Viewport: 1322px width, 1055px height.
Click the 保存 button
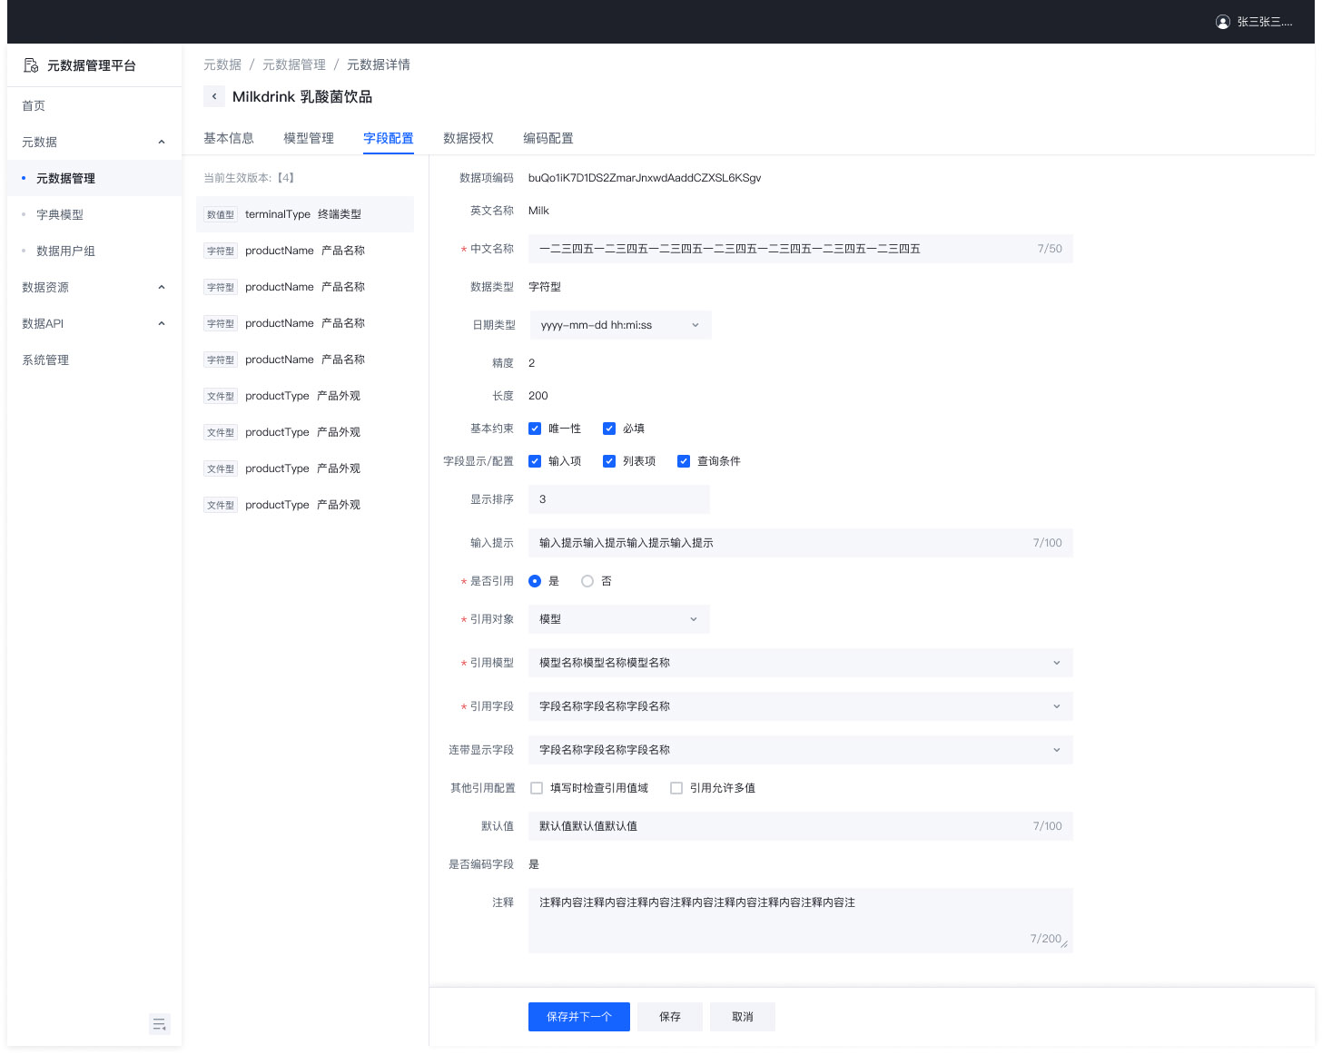(670, 1017)
